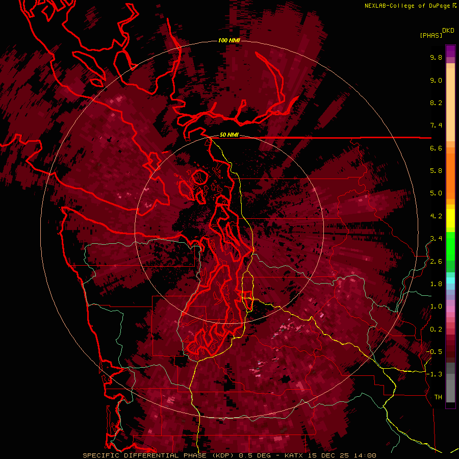
Task: Click the 2.6 legend value
Action: (x=436, y=262)
